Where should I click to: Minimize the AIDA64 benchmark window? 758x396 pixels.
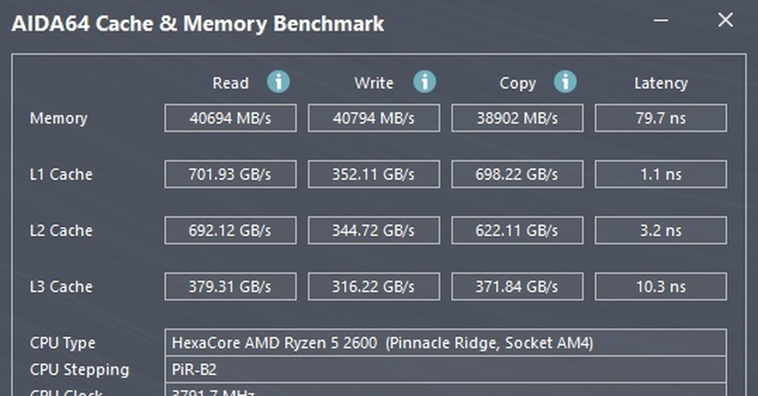pos(661,21)
